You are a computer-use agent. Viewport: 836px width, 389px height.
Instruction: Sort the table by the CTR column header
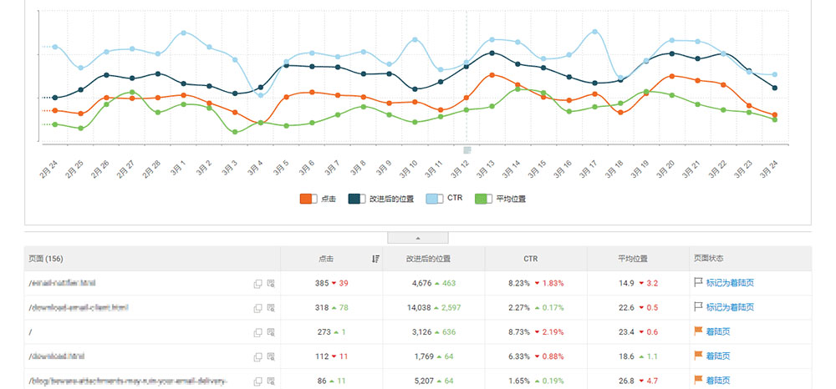535,259
